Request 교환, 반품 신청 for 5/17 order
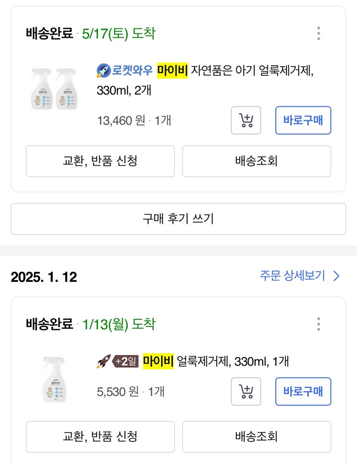The height and width of the screenshot is (465, 357). pos(100,161)
